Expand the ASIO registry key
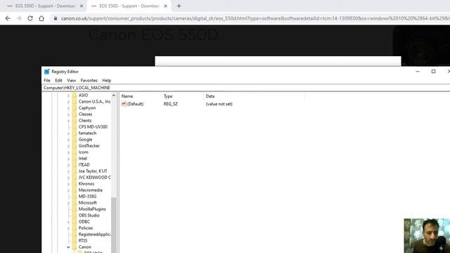The image size is (450, 253). pyautogui.click(x=68, y=96)
